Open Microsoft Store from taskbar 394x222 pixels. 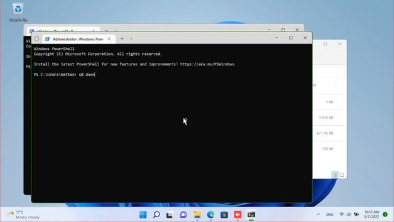[224, 215]
